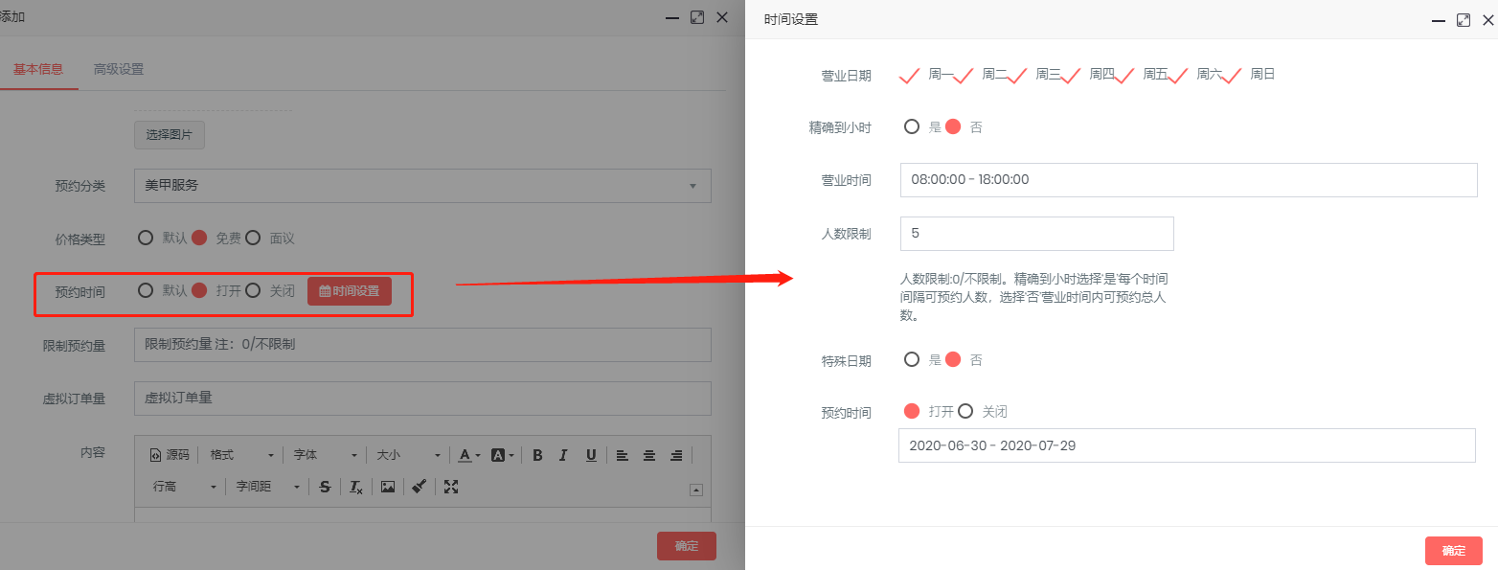Click the clear formatting icon in editor
The width and height of the screenshot is (1498, 570).
355,487
